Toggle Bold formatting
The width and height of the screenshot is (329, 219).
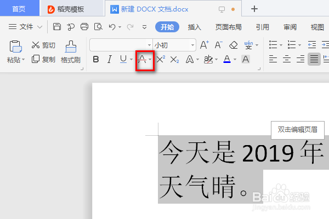tap(96, 60)
